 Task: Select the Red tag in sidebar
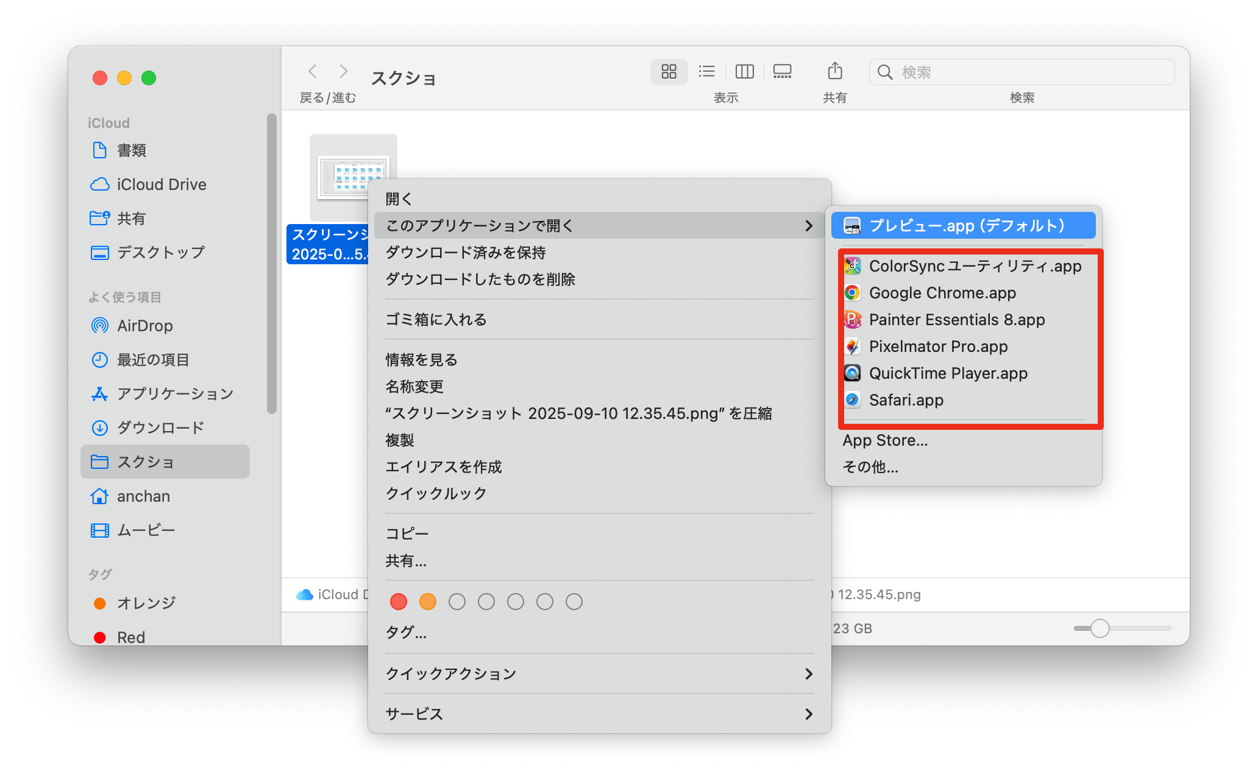pos(165,637)
